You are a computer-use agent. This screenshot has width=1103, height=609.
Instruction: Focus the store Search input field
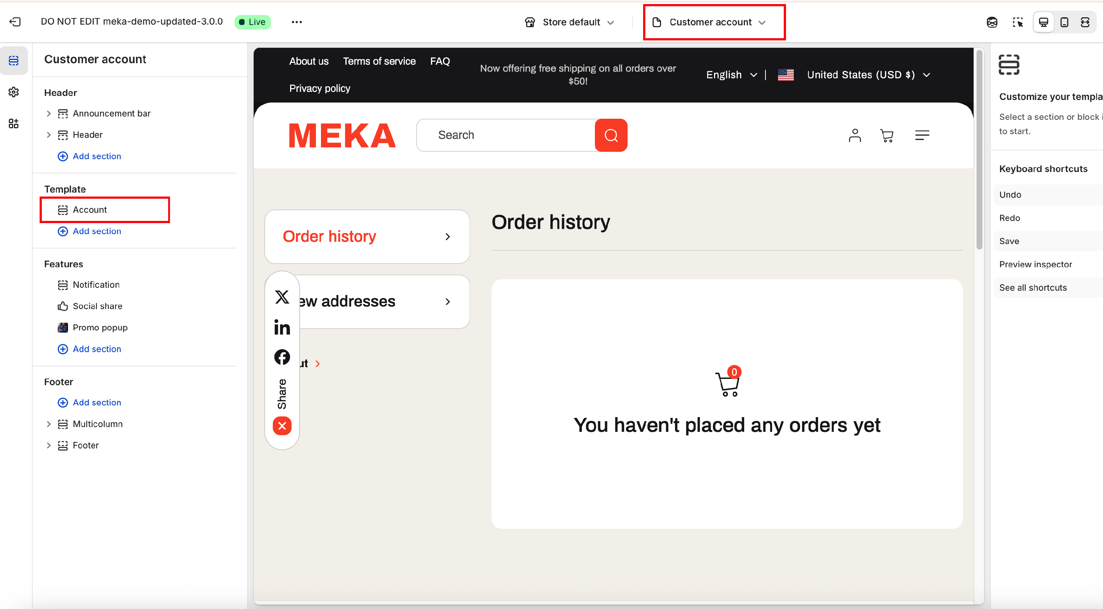coord(506,135)
